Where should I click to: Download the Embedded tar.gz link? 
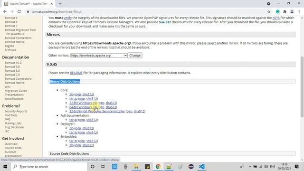[74, 141]
